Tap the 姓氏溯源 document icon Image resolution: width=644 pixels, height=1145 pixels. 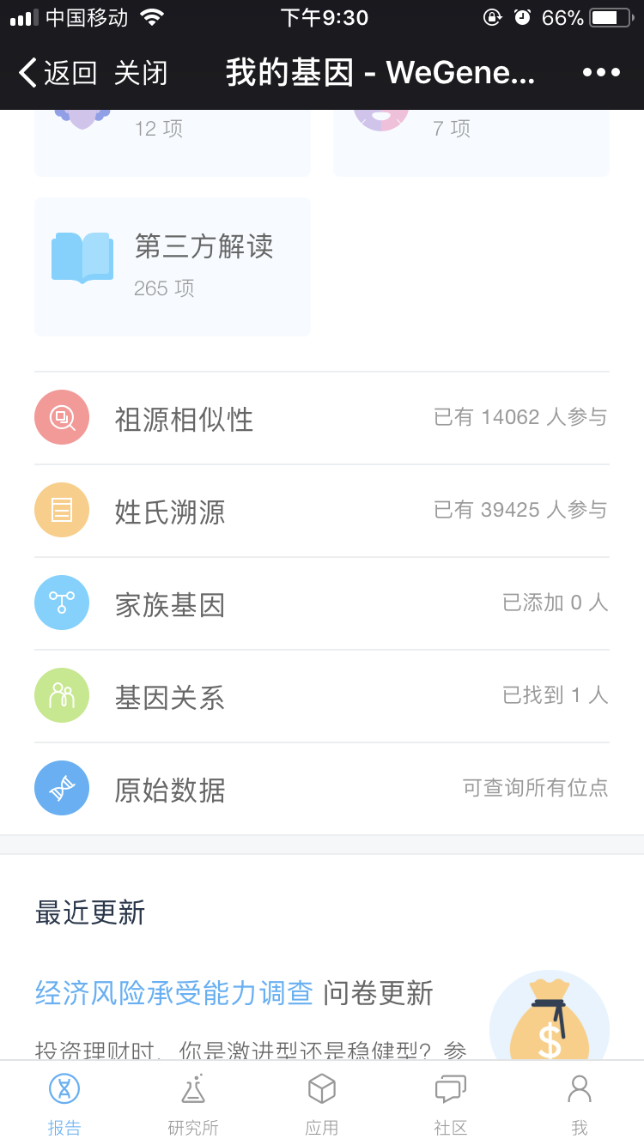coord(62,510)
